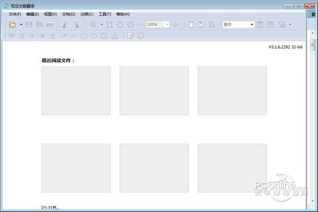Click the annotation toolbar's last edit icon
Image resolution: width=318 pixels, height=212 pixels.
(141, 36)
